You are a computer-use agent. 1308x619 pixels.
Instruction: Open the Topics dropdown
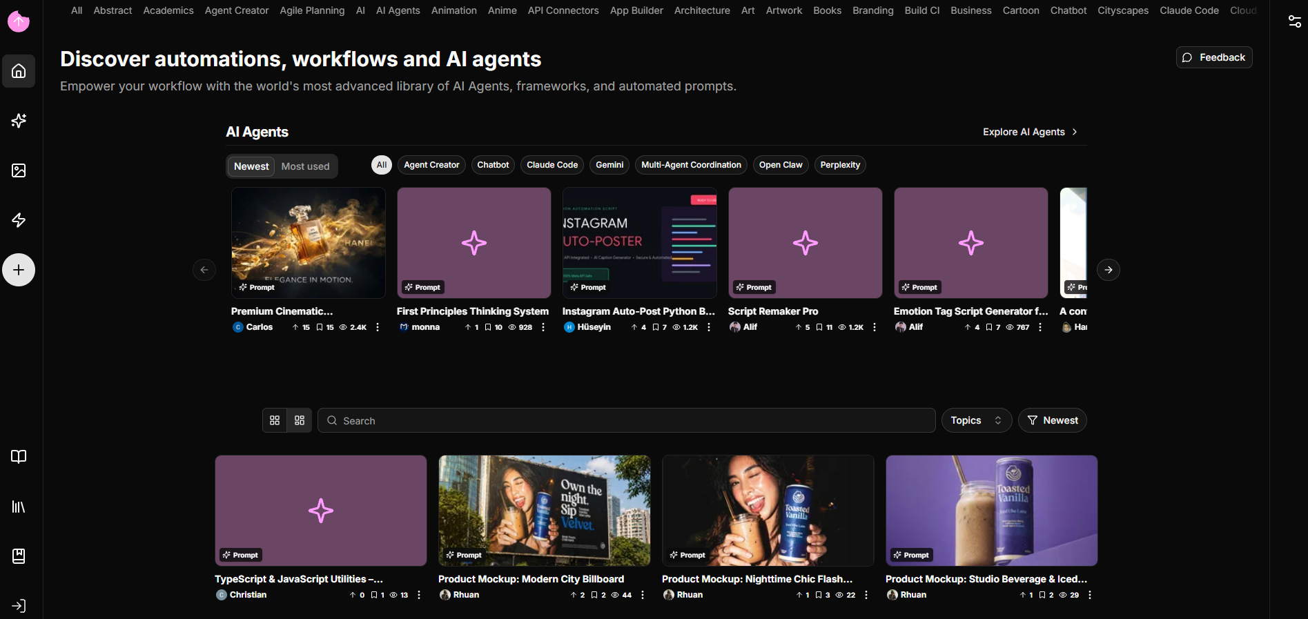[977, 420]
